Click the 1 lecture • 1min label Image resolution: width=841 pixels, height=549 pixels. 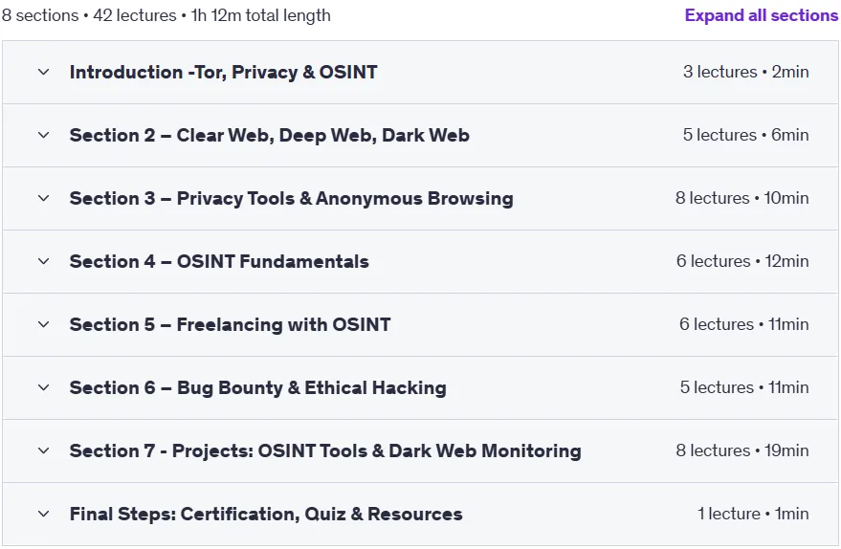coord(753,514)
